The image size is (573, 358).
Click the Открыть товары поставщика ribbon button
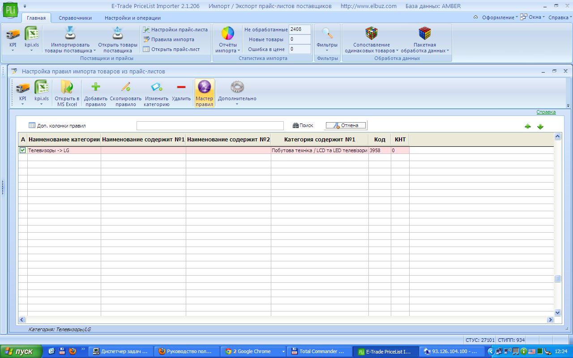point(118,39)
